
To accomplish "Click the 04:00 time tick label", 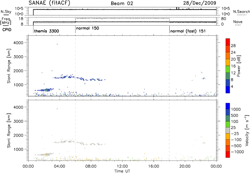I will (60, 166).
